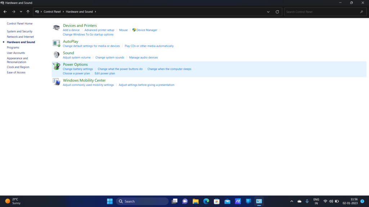Click Change Windows To Go startup options
The height and width of the screenshot is (207, 369).
point(88,34)
